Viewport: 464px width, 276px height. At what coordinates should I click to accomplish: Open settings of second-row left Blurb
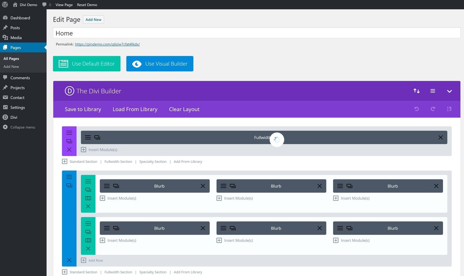coord(107,228)
